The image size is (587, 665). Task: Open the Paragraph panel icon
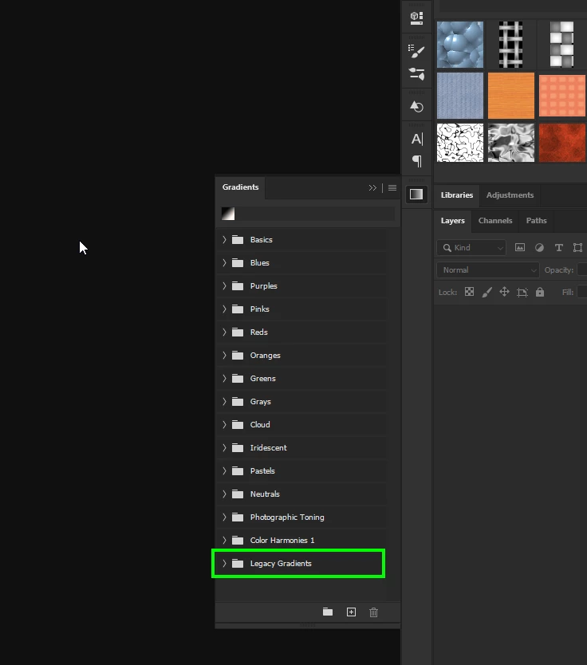pyautogui.click(x=417, y=161)
